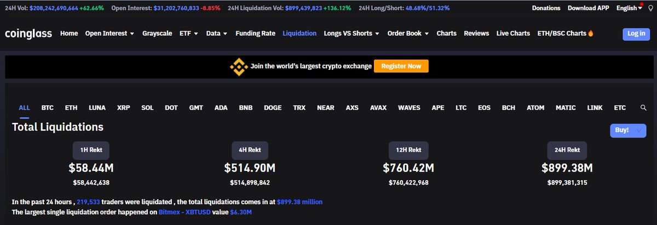Select the LINK tab
The image size is (657, 225).
click(x=595, y=108)
